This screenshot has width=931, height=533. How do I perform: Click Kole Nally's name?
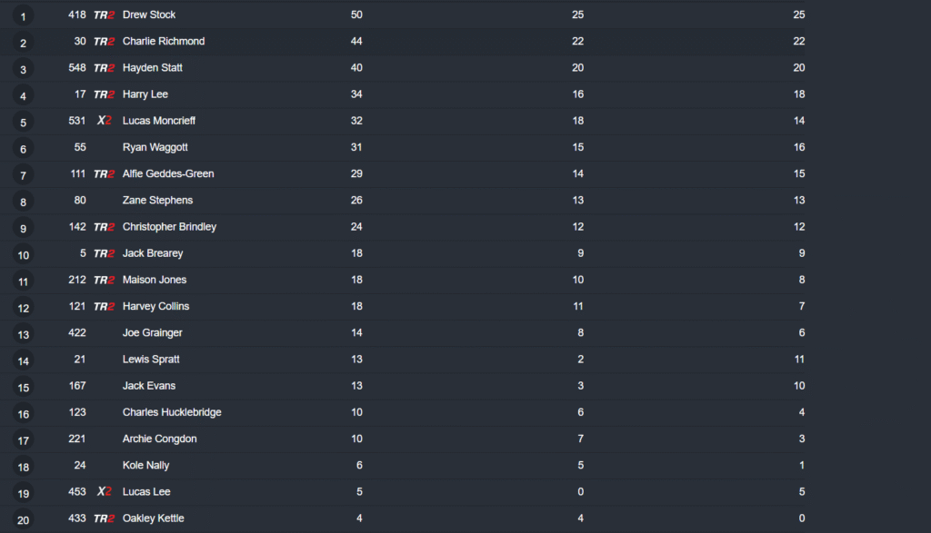point(145,466)
